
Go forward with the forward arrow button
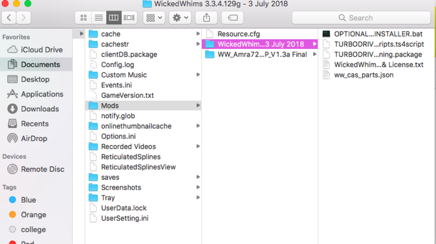(x=24, y=18)
